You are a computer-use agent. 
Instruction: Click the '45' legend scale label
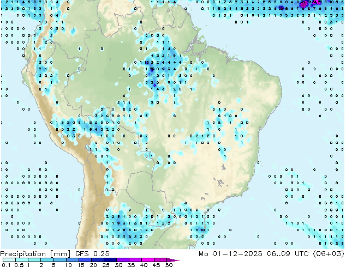click(x=156, y=265)
